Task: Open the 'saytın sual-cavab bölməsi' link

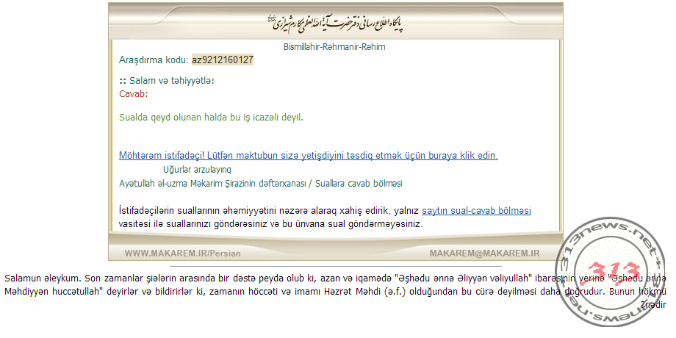Action: pyautogui.click(x=476, y=212)
